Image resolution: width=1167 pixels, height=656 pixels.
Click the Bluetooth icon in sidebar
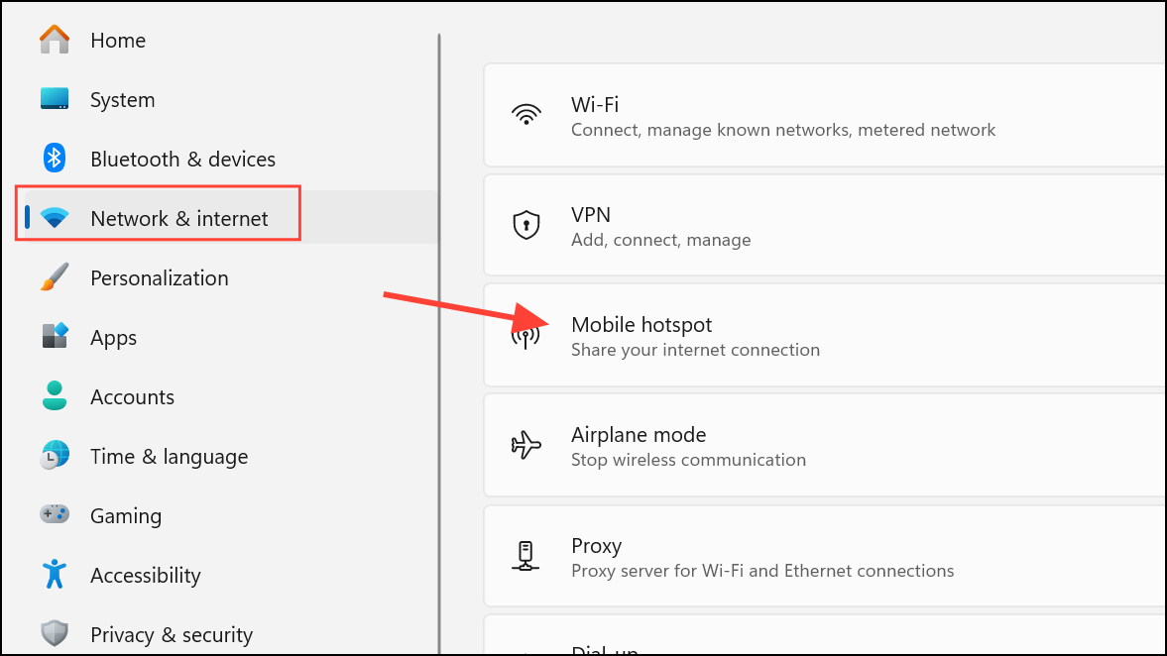[x=55, y=159]
